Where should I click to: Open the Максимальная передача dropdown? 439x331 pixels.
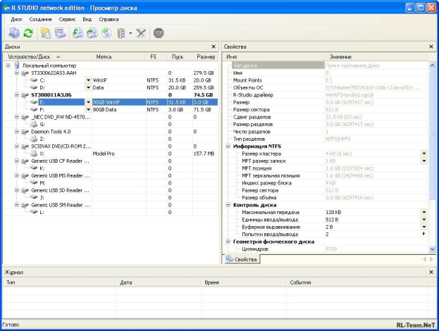coord(424,212)
